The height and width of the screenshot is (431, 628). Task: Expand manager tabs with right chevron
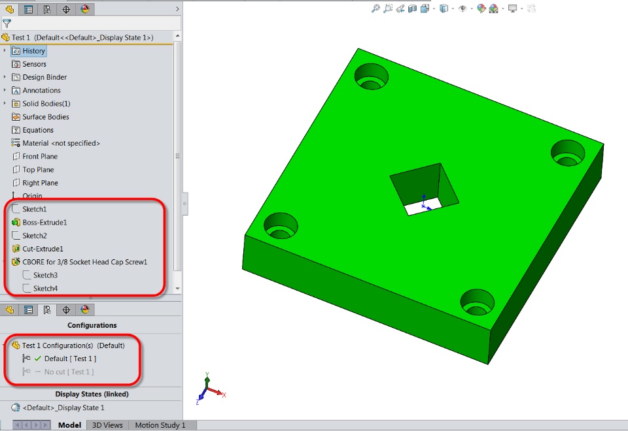pos(177,8)
